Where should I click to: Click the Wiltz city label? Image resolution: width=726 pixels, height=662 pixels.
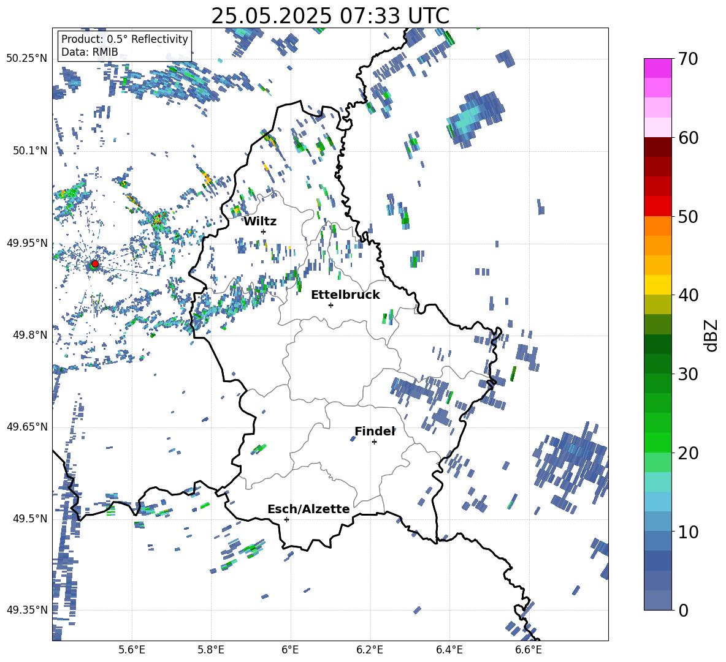[x=260, y=222]
